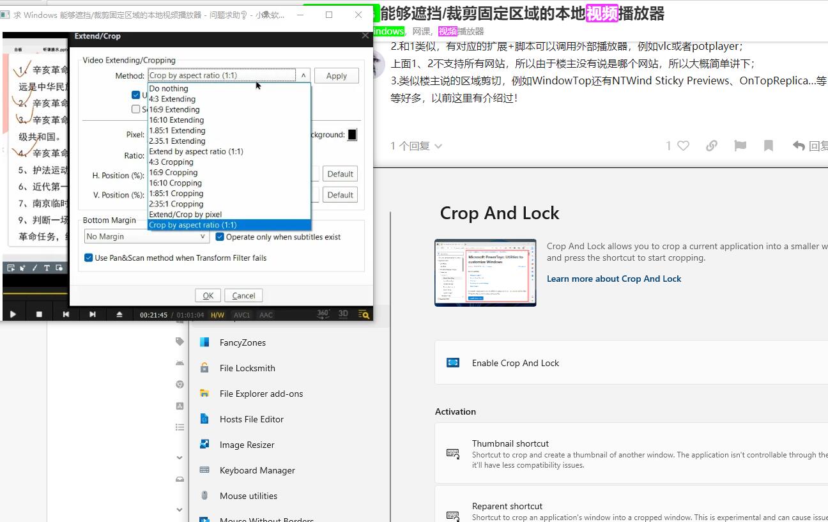Click the H/W decoding indicator
The width and height of the screenshot is (828, 522).
tap(218, 315)
